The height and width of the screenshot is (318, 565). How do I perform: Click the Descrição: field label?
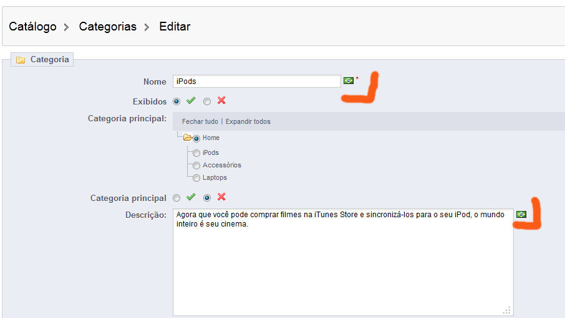tap(146, 215)
